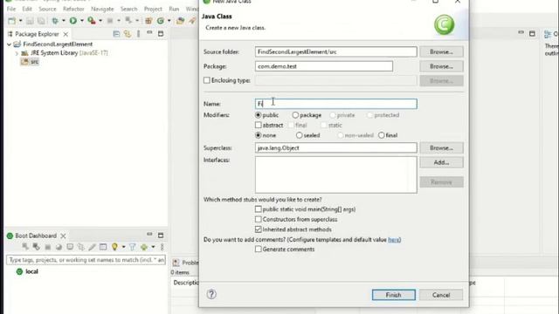Screen dimensions: 559x314
Task: Click the Name input field
Action: [335, 104]
